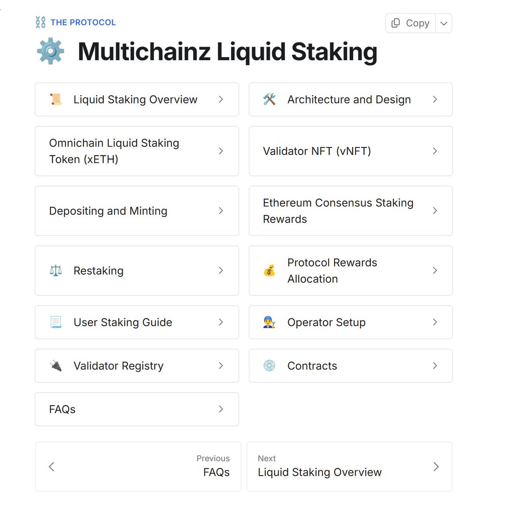
Task: Open the Depositing and Minting page
Action: coord(137,211)
